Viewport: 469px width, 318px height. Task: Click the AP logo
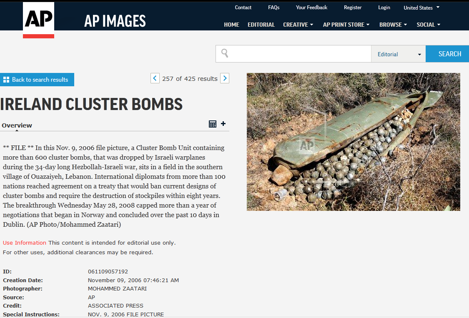point(39,20)
